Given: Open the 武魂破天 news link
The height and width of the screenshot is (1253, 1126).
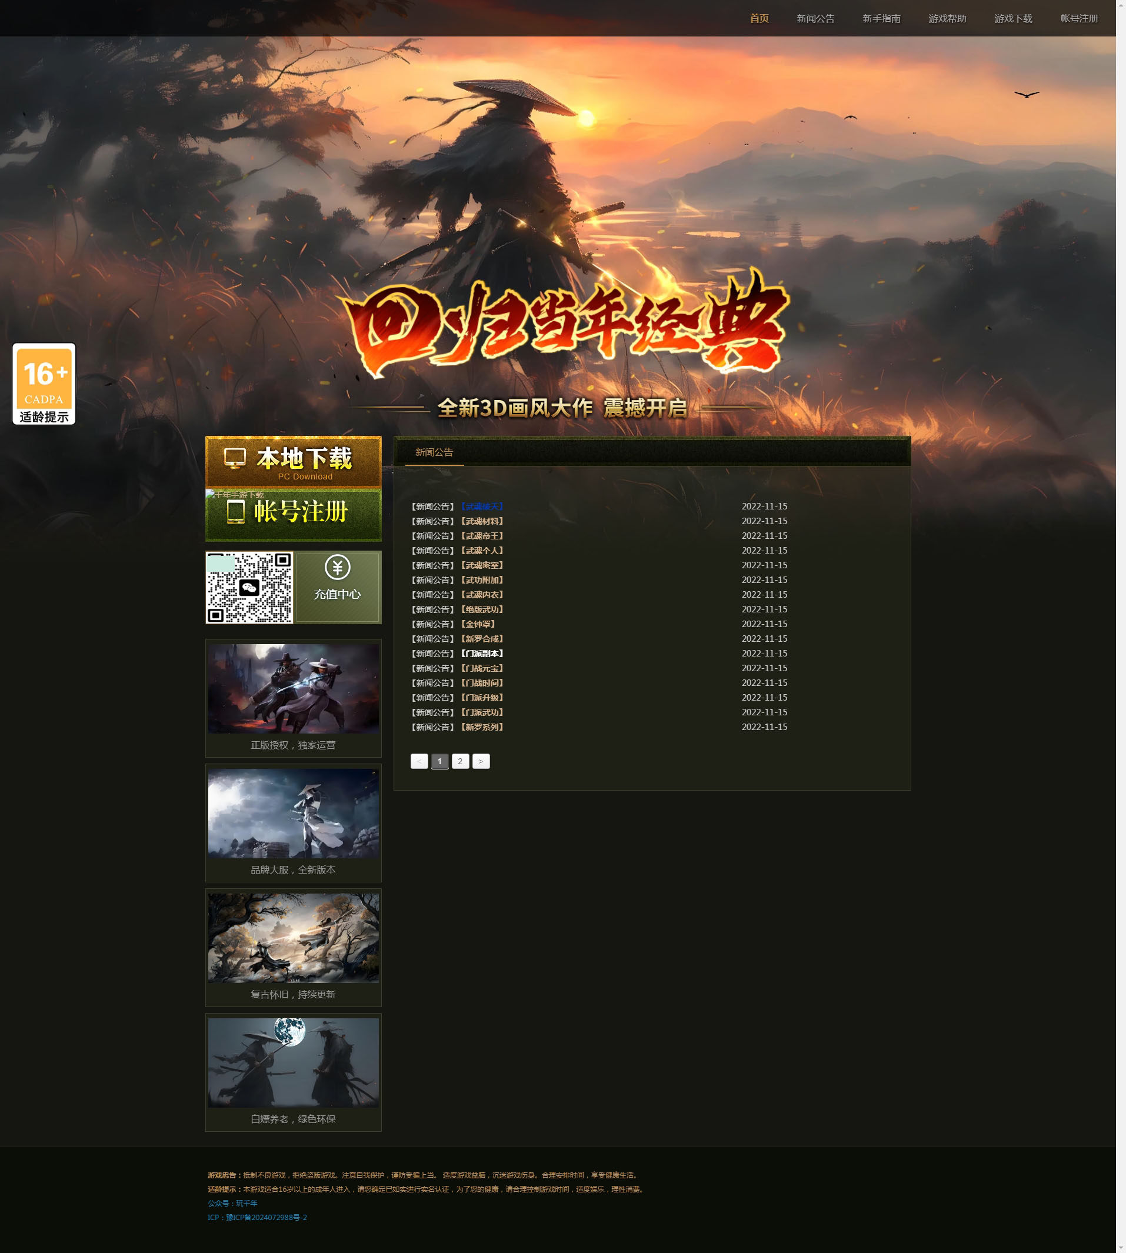Looking at the screenshot, I should click(x=482, y=506).
